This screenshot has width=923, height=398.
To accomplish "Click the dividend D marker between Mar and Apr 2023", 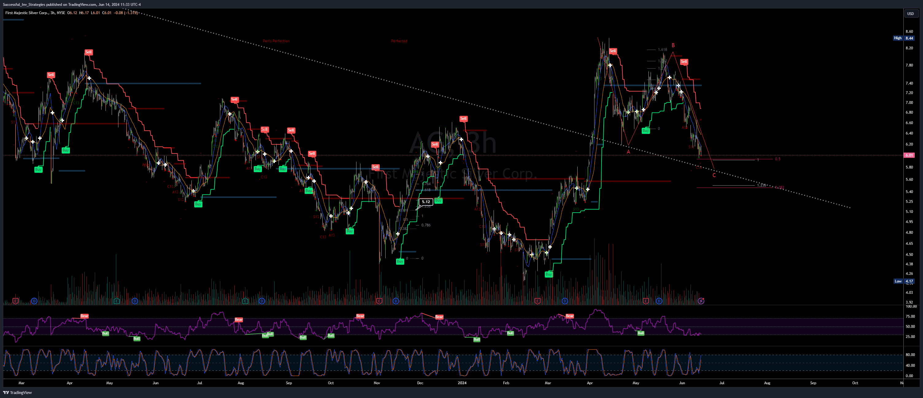I will click(34, 301).
